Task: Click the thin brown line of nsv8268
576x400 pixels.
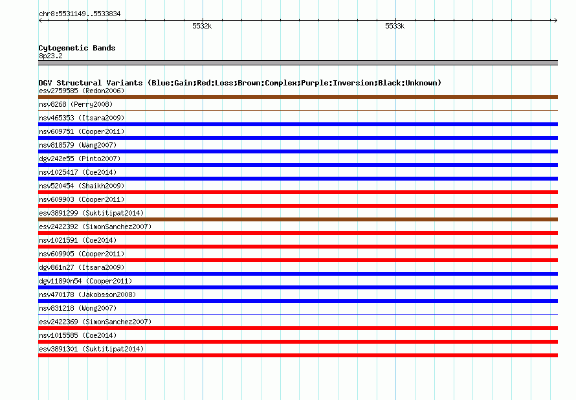Action: pos(298,110)
